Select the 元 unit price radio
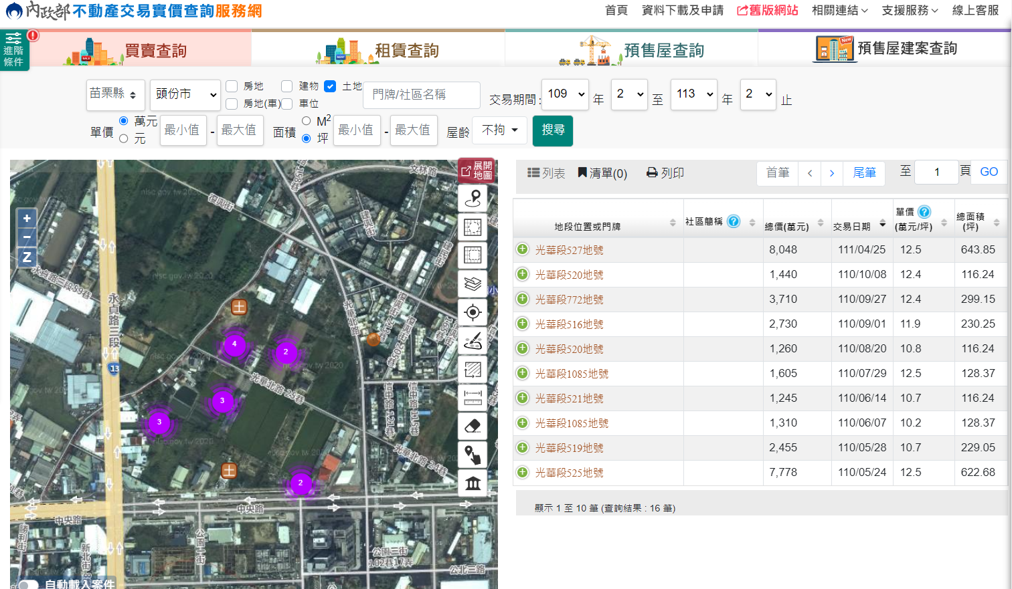Viewport: 1012px width, 589px height. coord(123,138)
